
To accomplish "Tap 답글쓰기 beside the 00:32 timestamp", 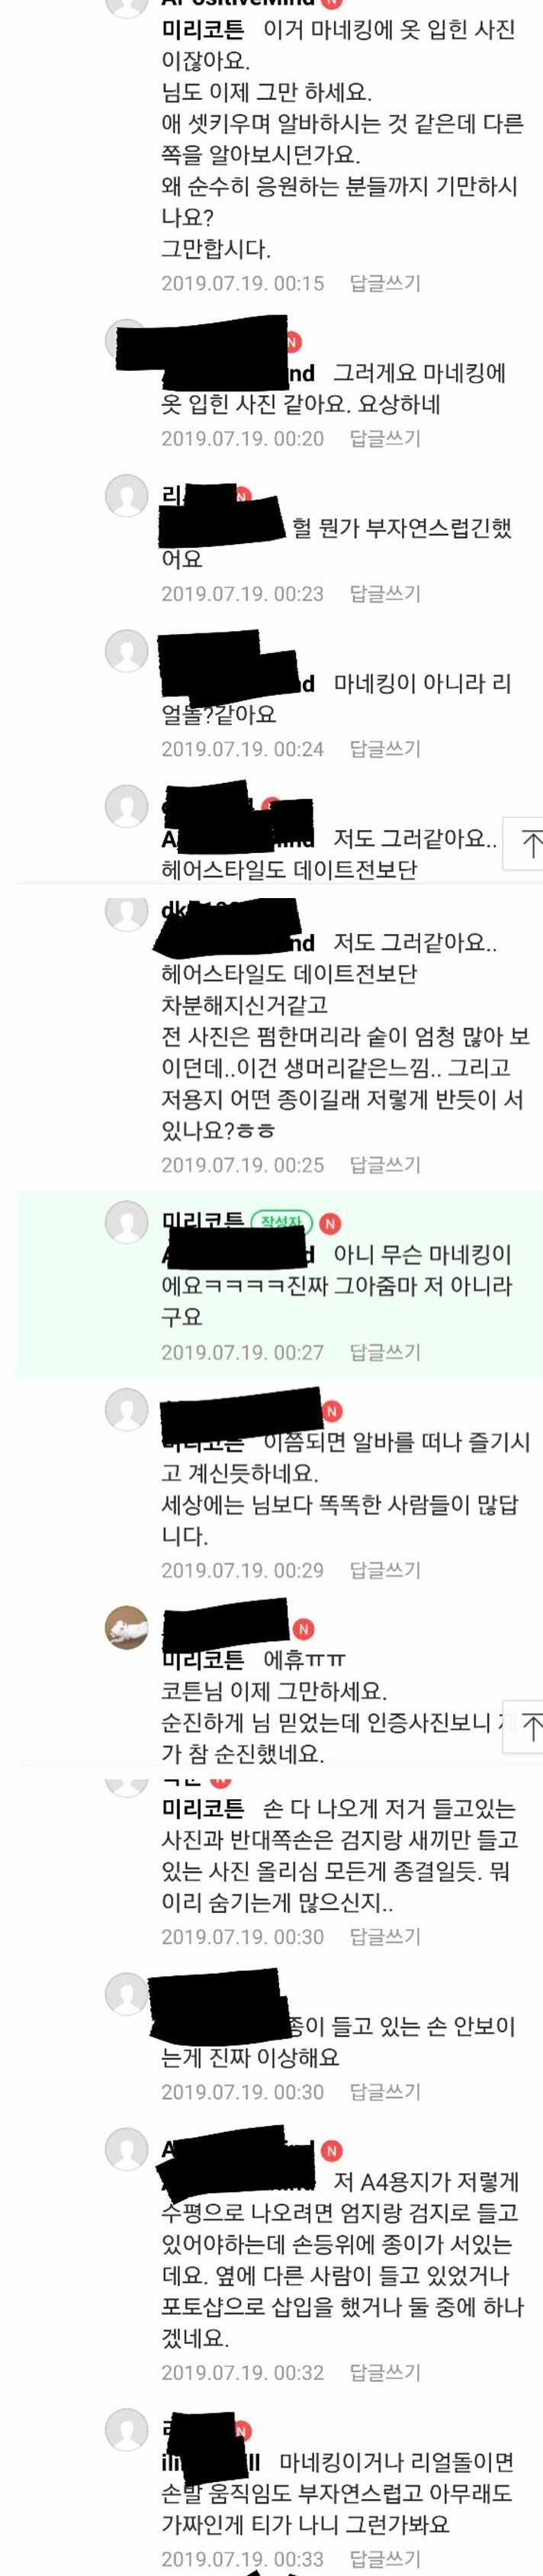I will click(385, 2373).
